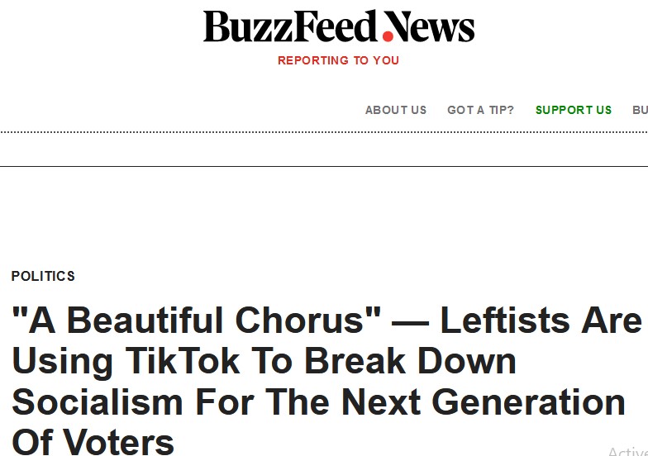648x456 pixels.
Task: Click the word "Socialism" in the headline
Action: (x=98, y=402)
